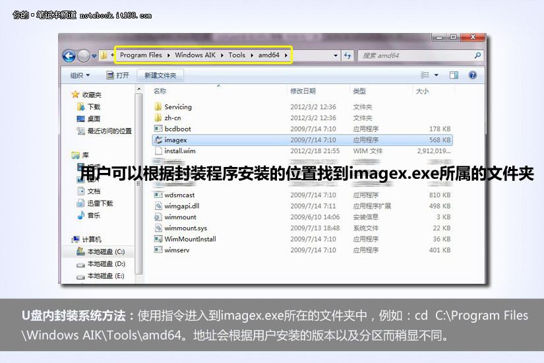This screenshot has height=363, width=544.
Task: Select 本地磁盘 (E:) drive
Action: click(105, 276)
